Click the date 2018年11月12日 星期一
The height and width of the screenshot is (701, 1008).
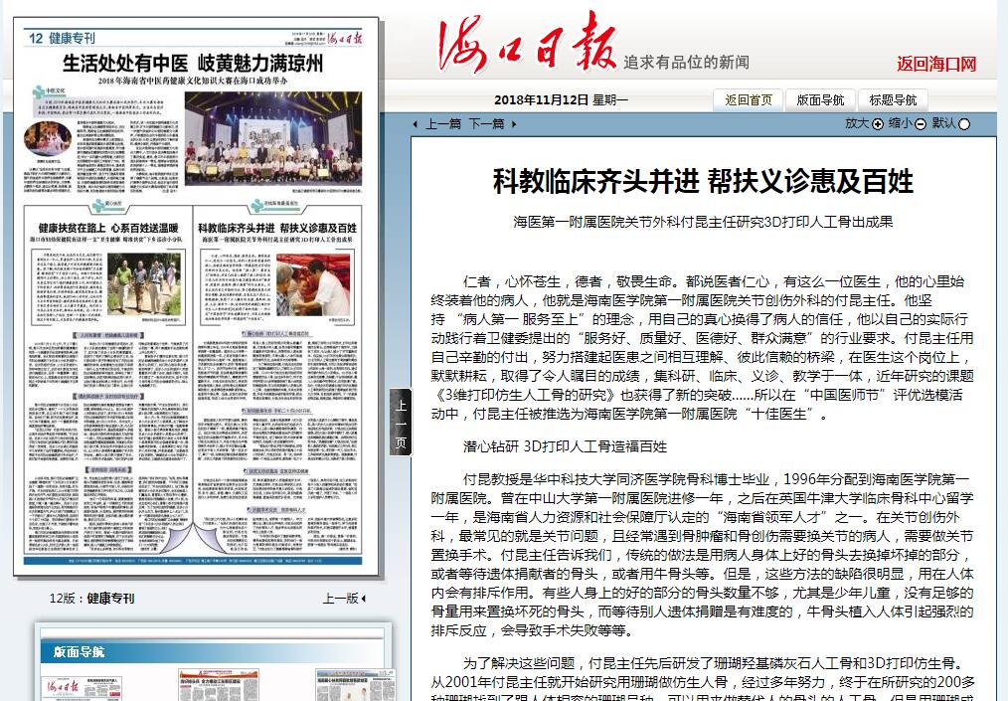(x=561, y=99)
